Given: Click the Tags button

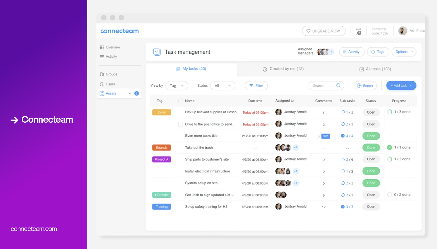Looking at the screenshot, I should 378,52.
